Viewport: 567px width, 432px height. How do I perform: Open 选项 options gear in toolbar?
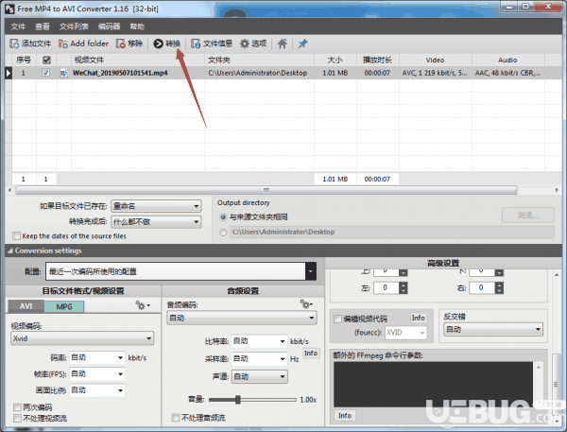click(245, 43)
